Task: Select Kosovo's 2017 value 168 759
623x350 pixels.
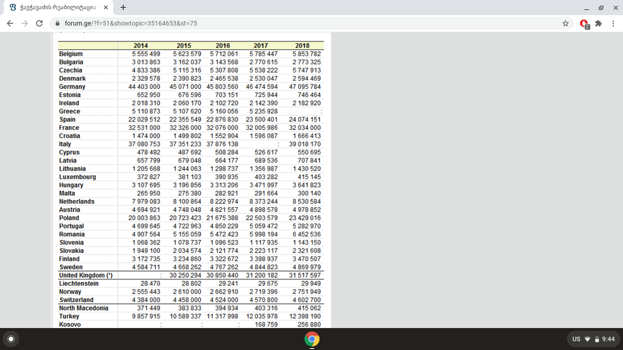Action: click(x=266, y=324)
